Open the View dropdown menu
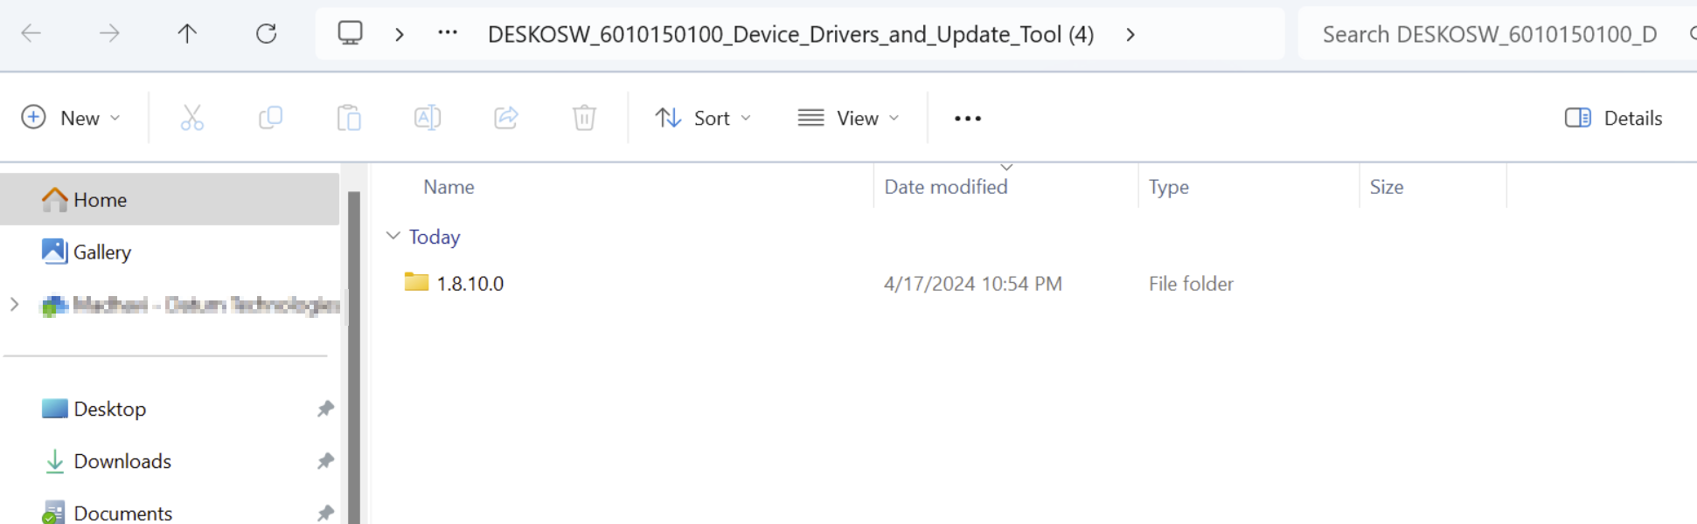The height and width of the screenshot is (524, 1697). click(x=848, y=118)
